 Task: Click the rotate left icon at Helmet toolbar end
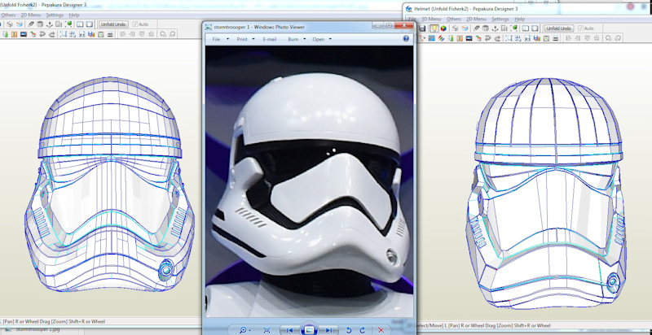[608, 38]
